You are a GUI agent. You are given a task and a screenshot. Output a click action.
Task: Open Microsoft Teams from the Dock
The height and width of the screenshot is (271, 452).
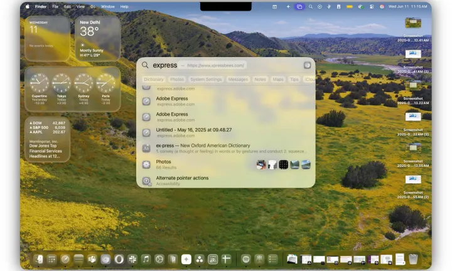(92, 260)
